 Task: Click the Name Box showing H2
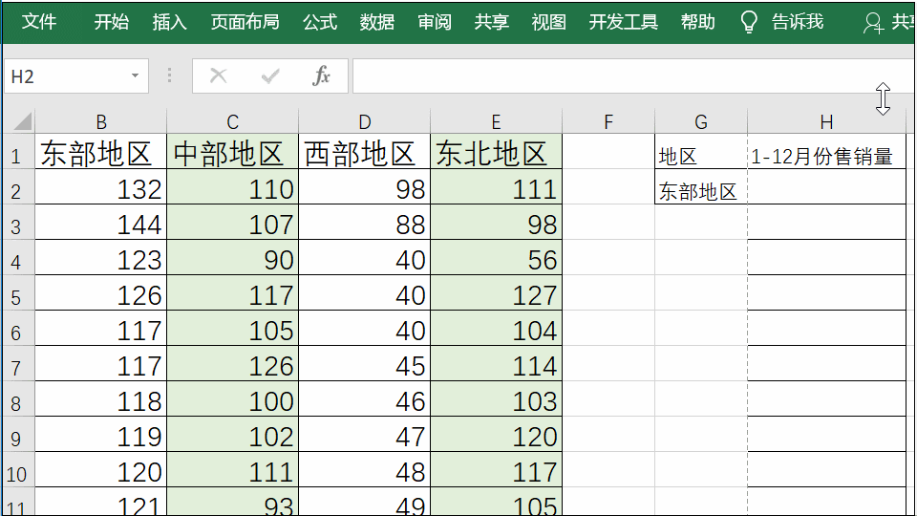tap(76, 76)
